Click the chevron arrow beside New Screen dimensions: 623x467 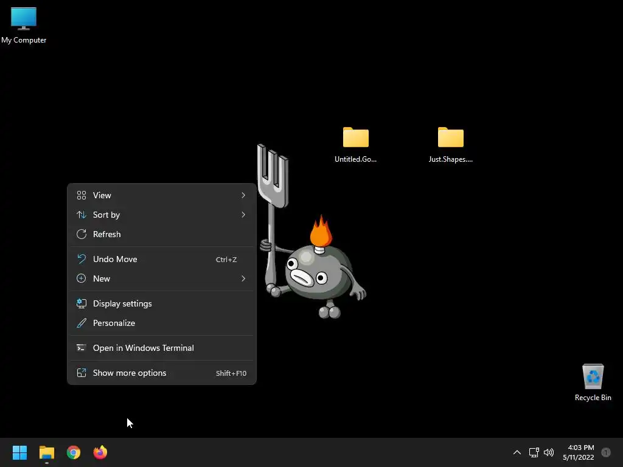243,278
